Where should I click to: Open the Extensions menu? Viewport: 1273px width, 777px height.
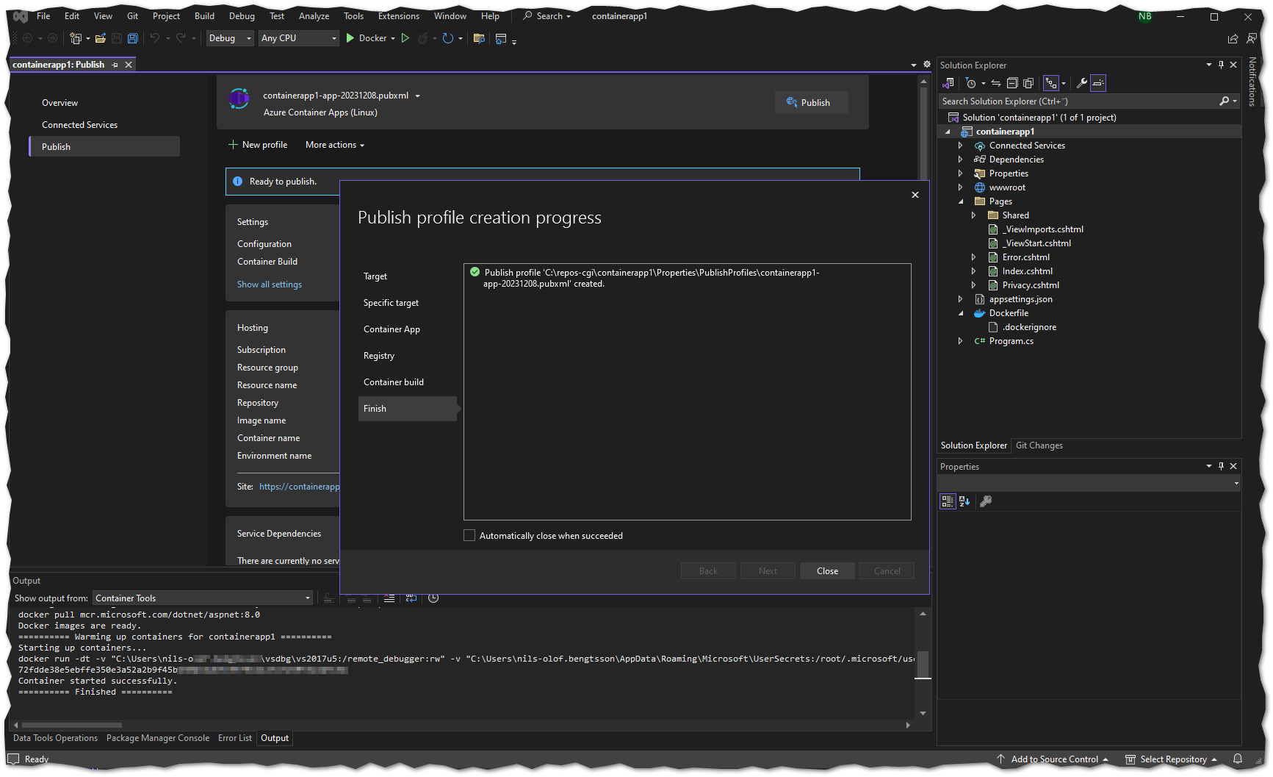tap(399, 16)
